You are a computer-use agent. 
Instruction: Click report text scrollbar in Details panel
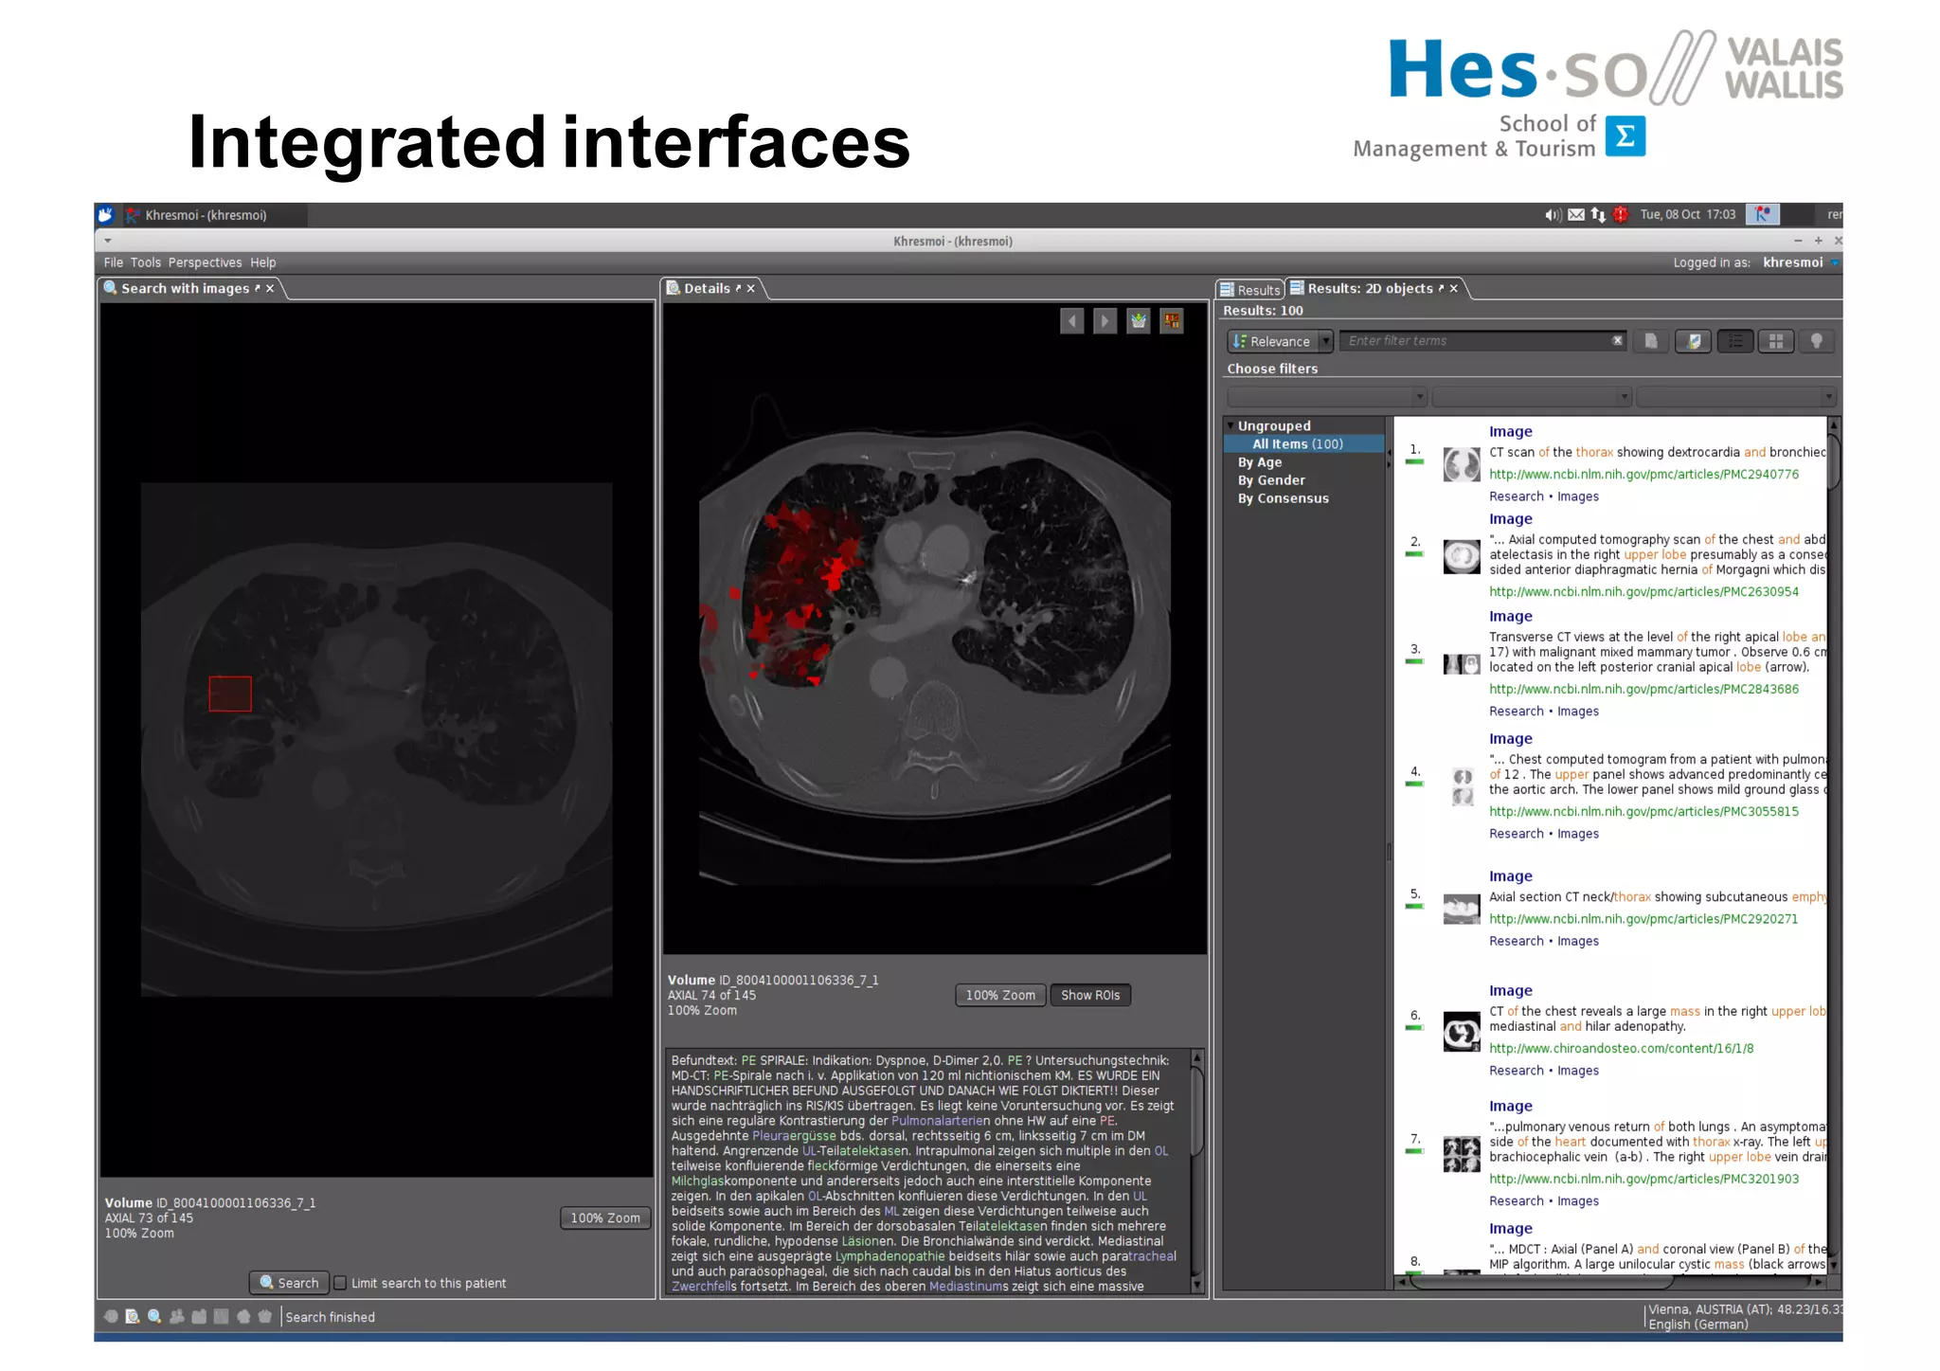(x=1196, y=1170)
